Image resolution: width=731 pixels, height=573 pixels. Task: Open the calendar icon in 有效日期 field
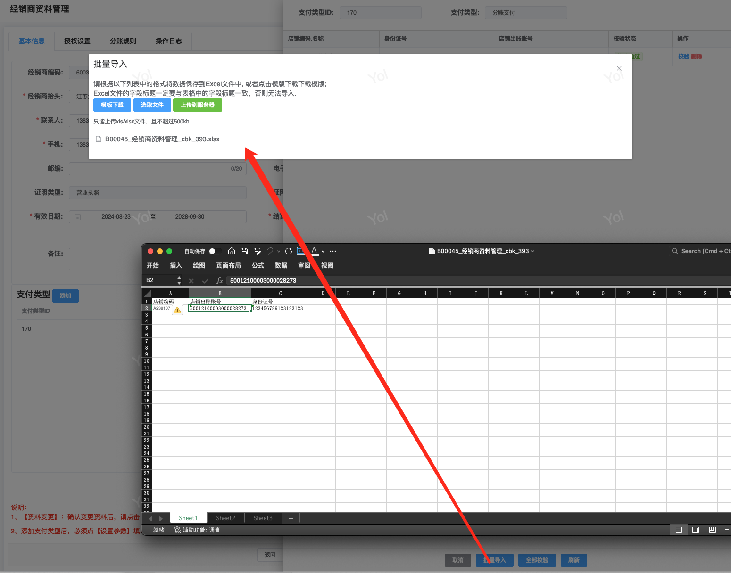tap(78, 217)
